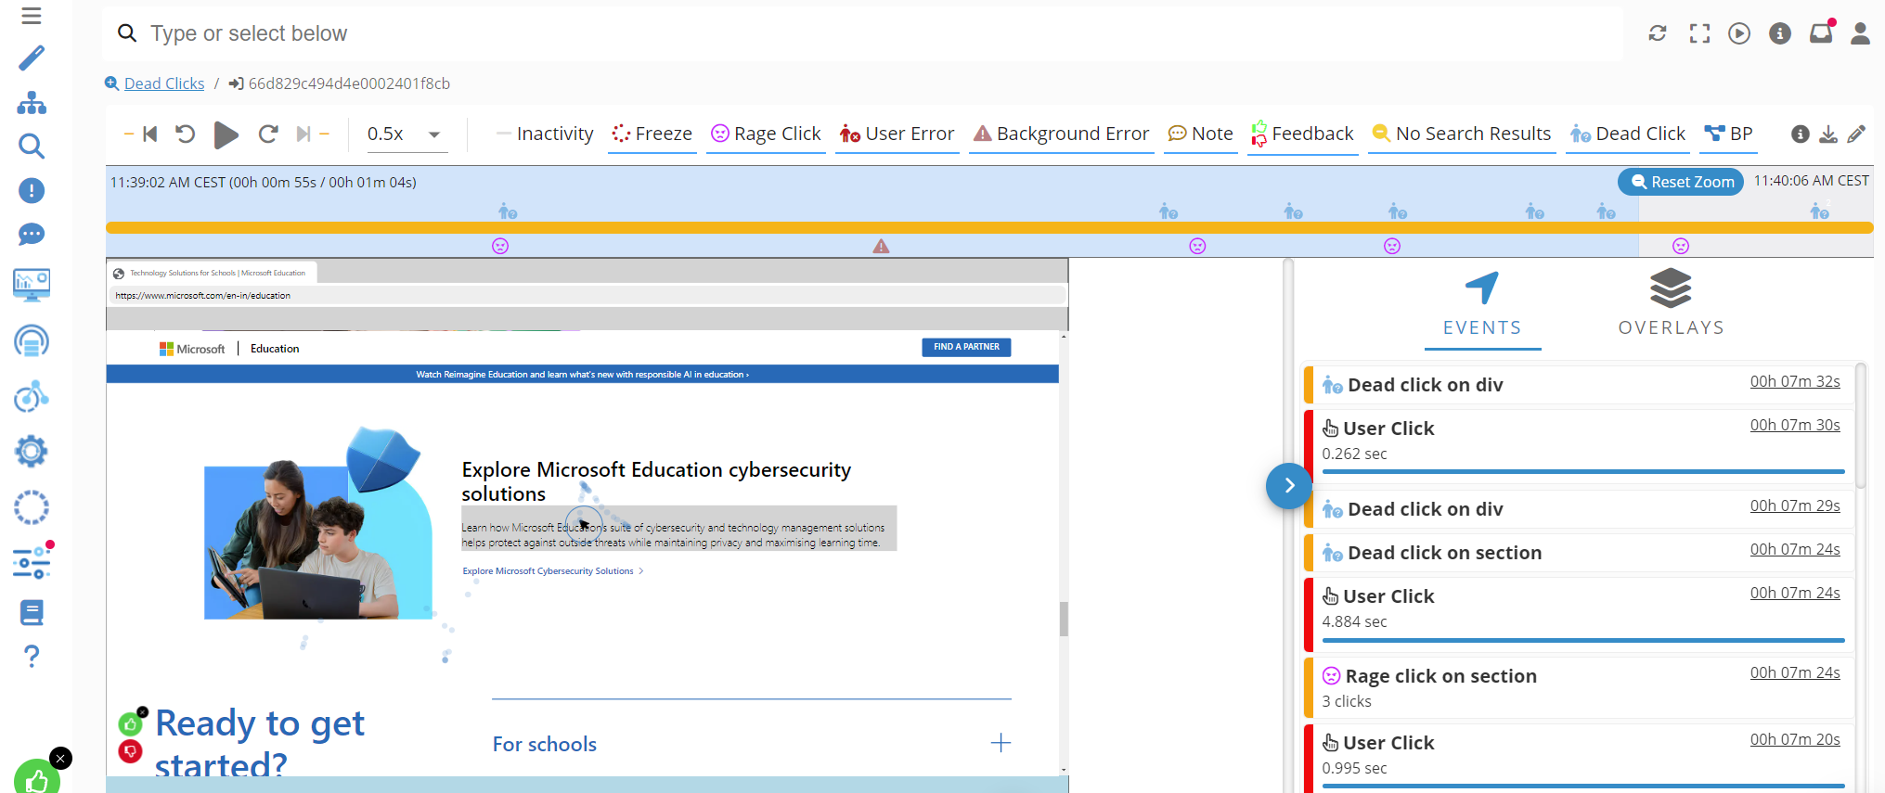Select the Events tab

[x=1482, y=303]
